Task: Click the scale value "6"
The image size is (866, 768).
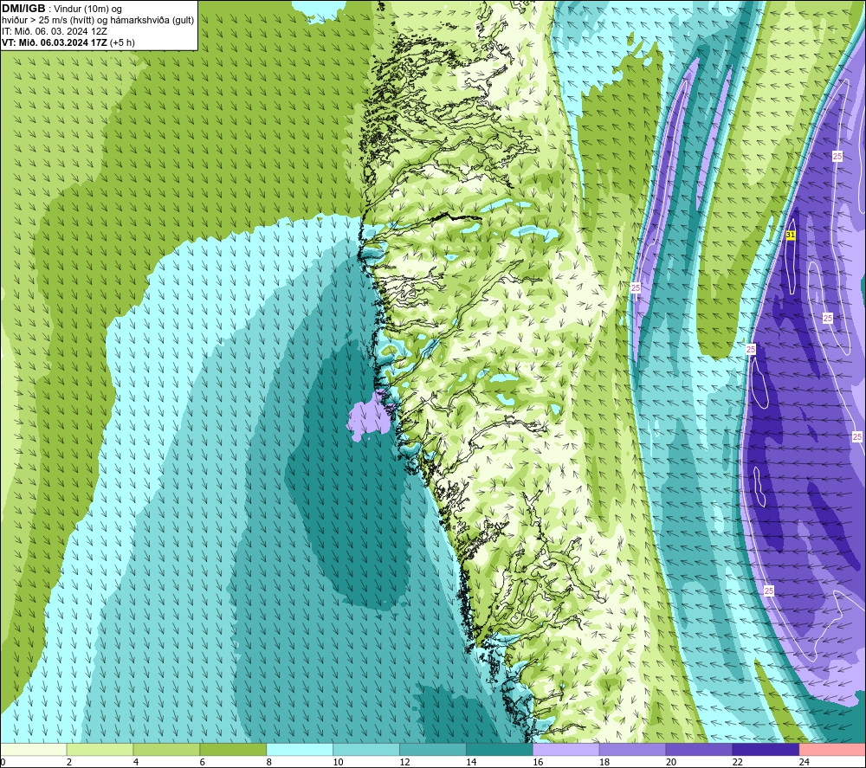Action: pyautogui.click(x=202, y=762)
